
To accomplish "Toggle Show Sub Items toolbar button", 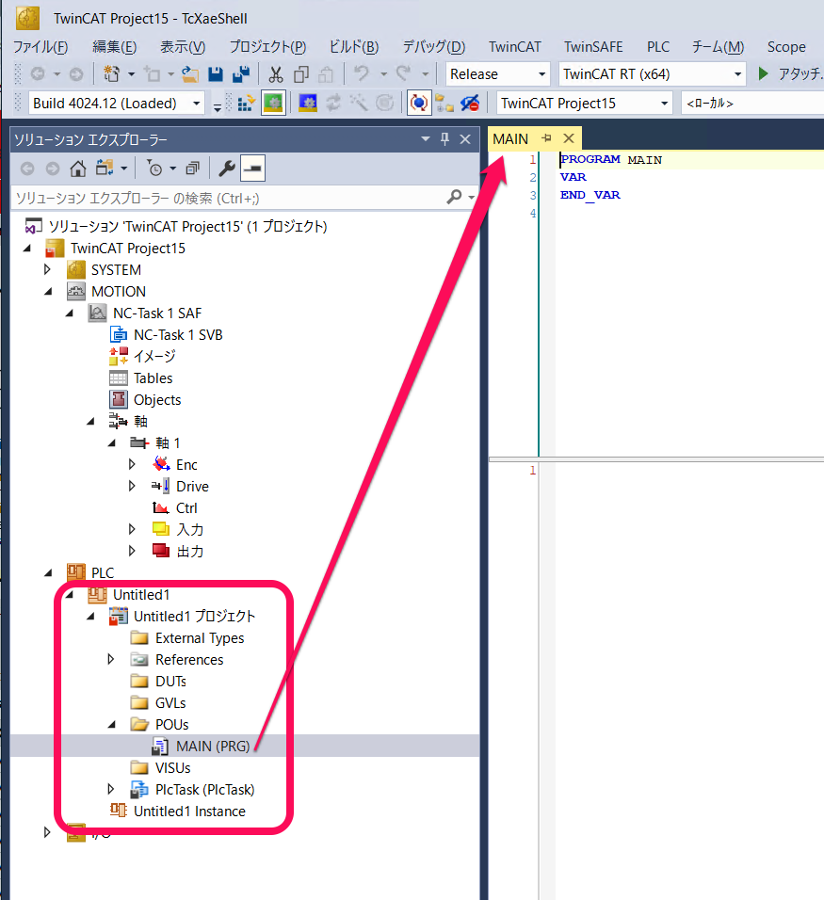I will [444, 104].
